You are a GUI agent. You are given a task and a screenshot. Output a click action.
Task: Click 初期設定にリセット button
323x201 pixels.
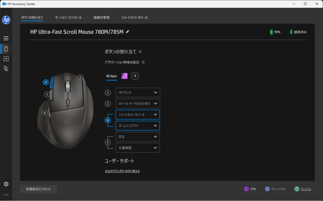[38, 189]
